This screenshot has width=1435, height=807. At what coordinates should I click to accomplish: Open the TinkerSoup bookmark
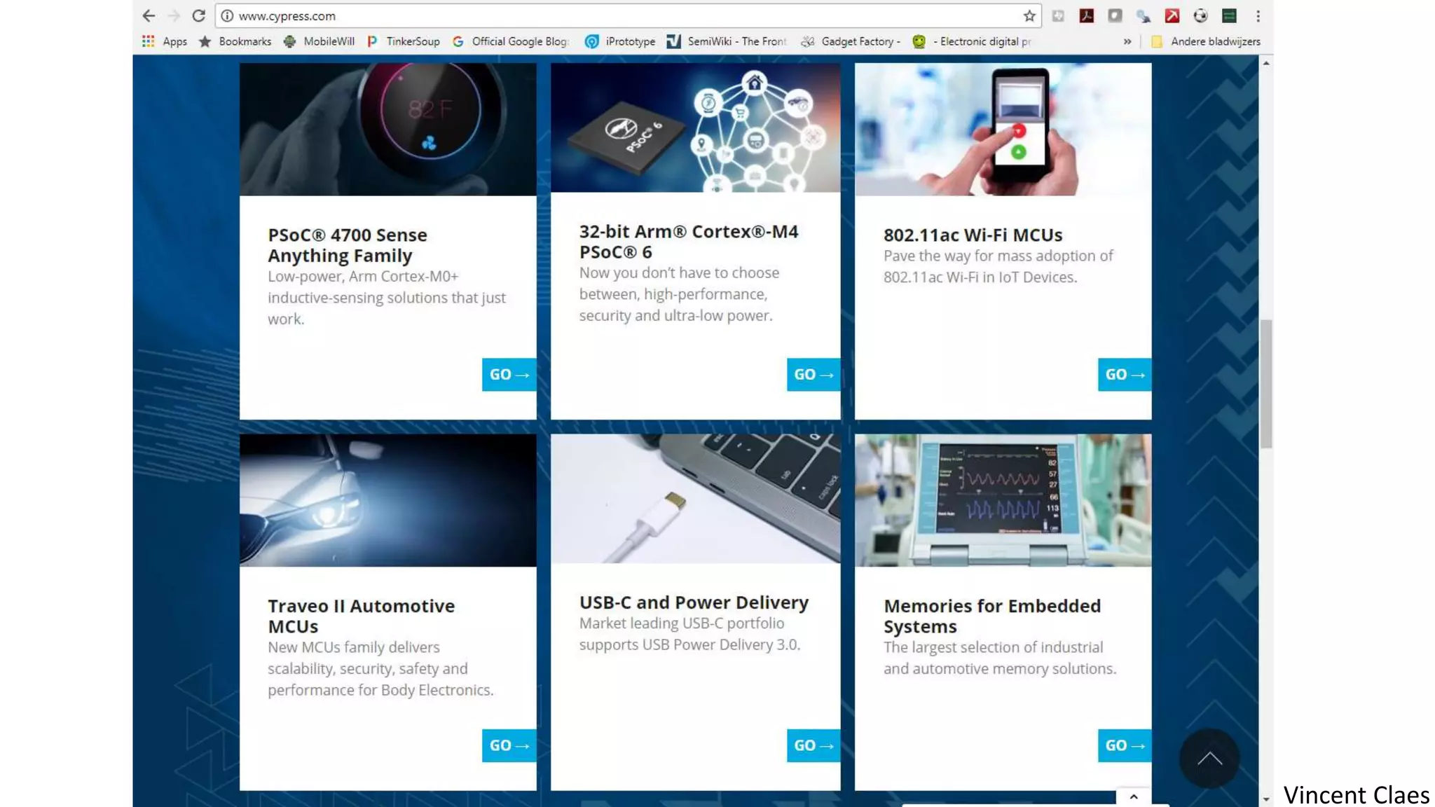tap(404, 41)
